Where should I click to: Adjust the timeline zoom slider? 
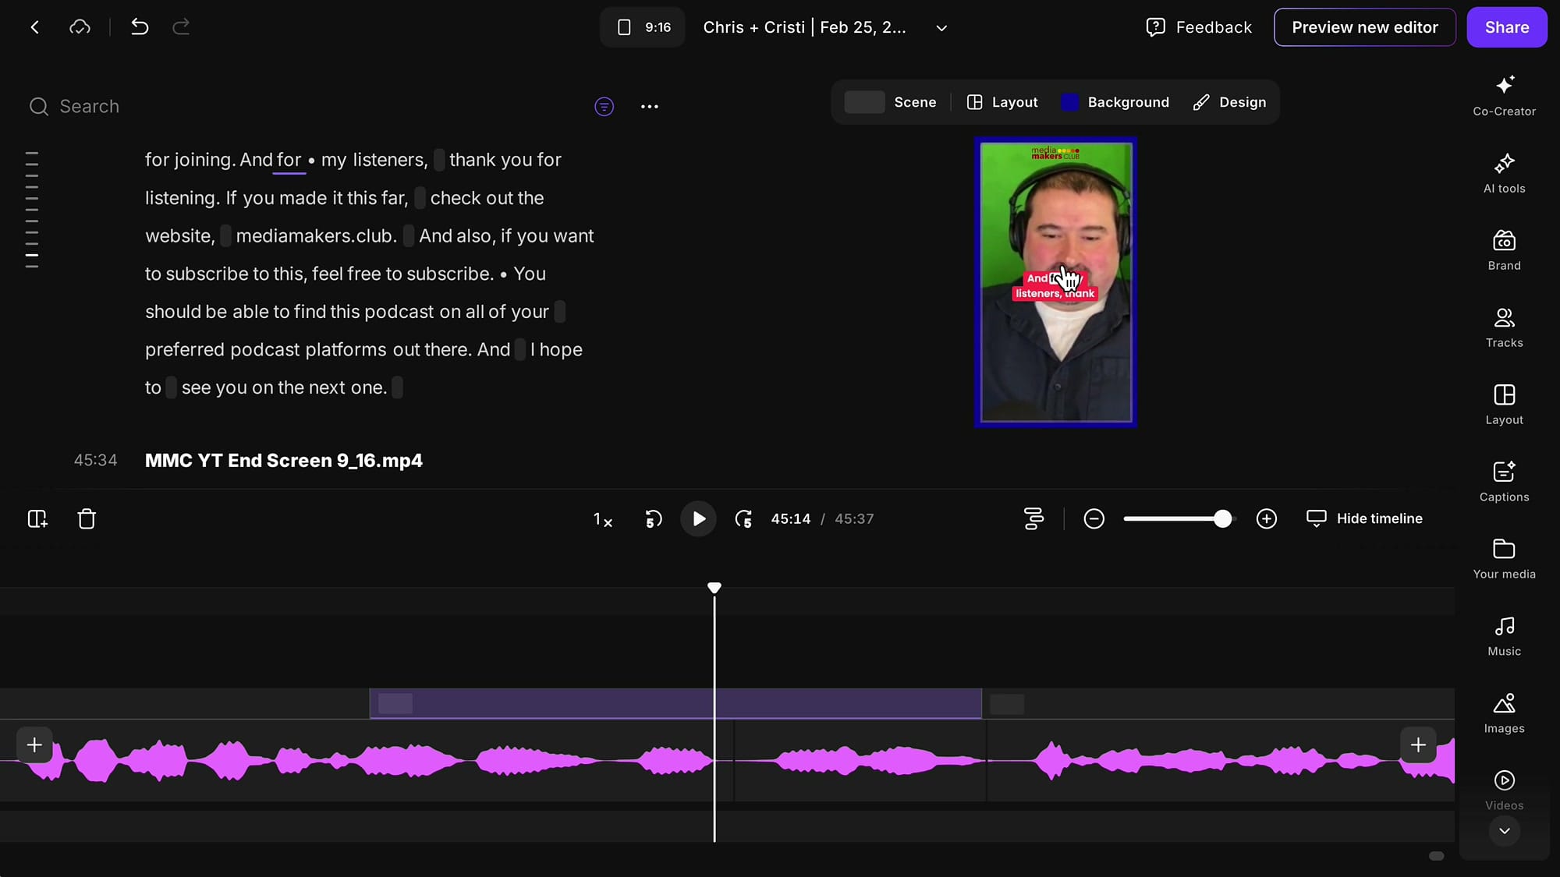[1221, 518]
